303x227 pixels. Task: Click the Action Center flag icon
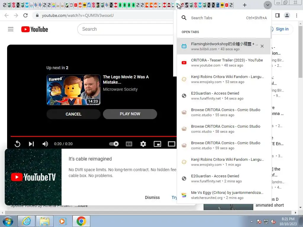259,222
